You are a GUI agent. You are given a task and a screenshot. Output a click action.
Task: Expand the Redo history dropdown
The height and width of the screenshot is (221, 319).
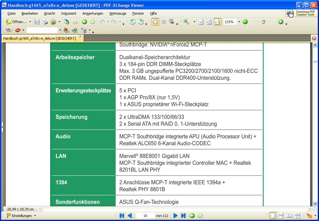coord(120,22)
